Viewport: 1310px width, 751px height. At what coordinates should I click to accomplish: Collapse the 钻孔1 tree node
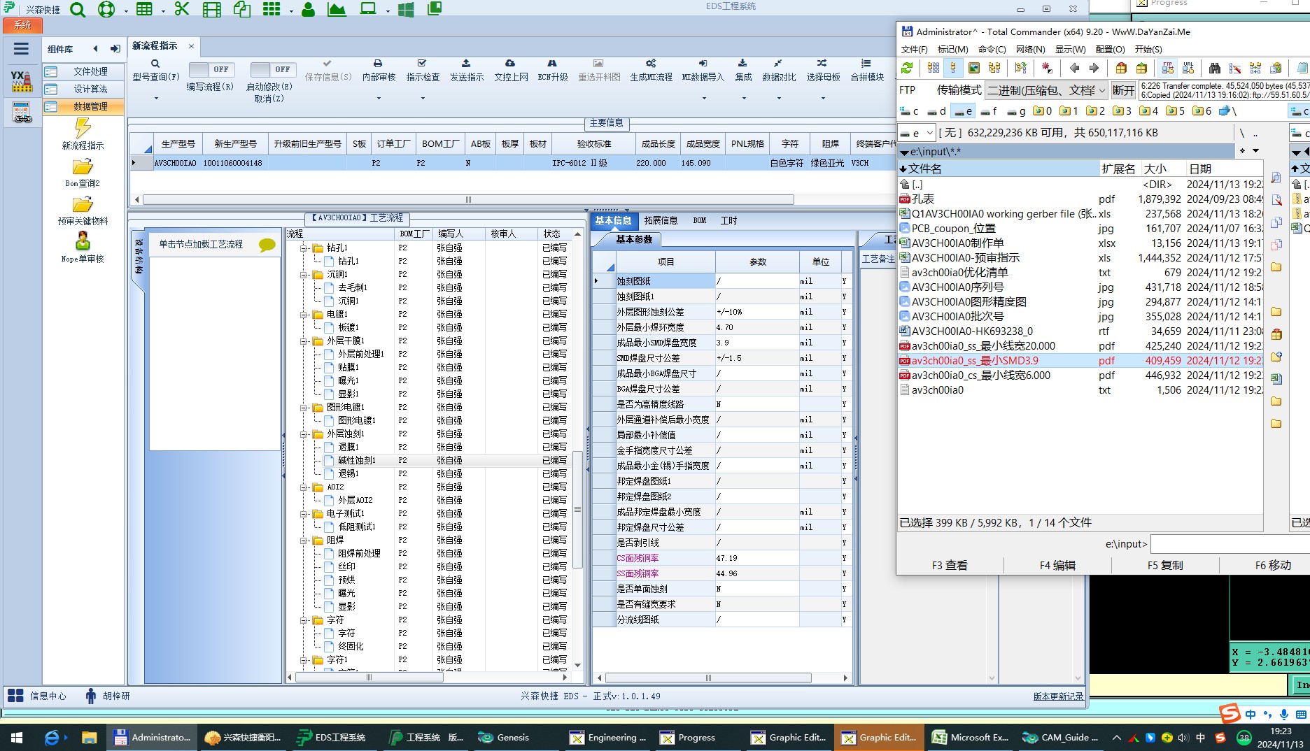click(304, 248)
